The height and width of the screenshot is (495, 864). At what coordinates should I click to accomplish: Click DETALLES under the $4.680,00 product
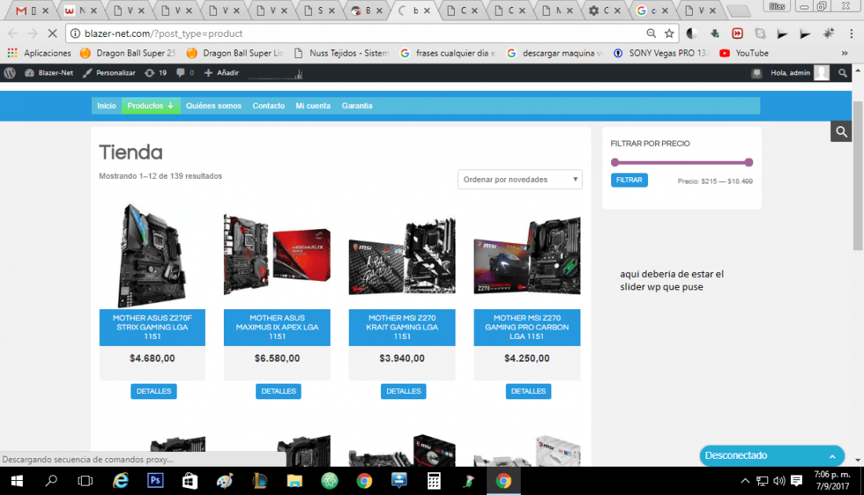pyautogui.click(x=154, y=391)
